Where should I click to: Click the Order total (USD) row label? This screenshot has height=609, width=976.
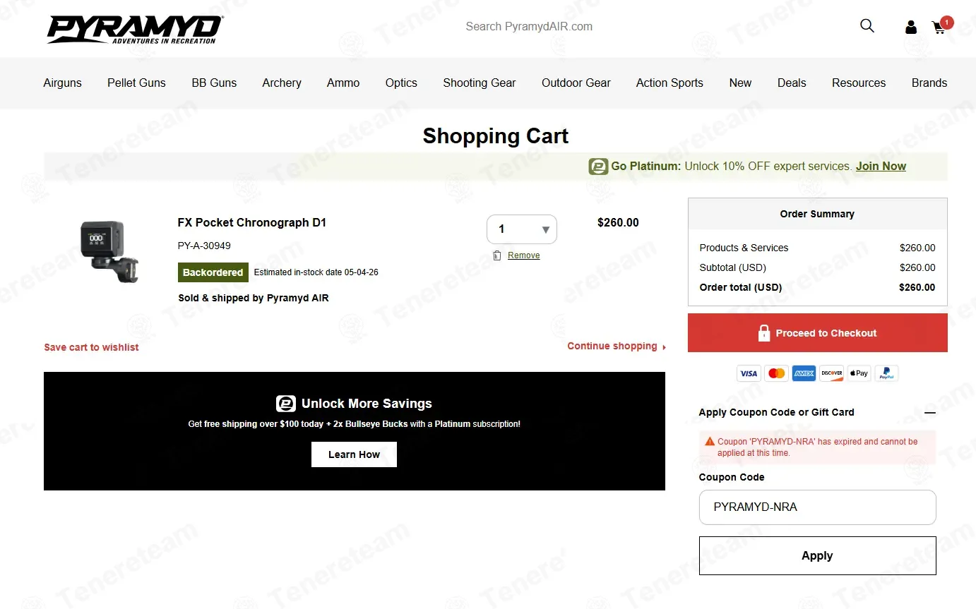click(741, 287)
